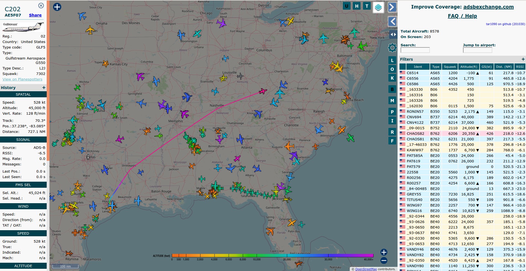This screenshot has width=526, height=271.
Task: Sort table by Altitude(ft) column
Action: (469, 67)
